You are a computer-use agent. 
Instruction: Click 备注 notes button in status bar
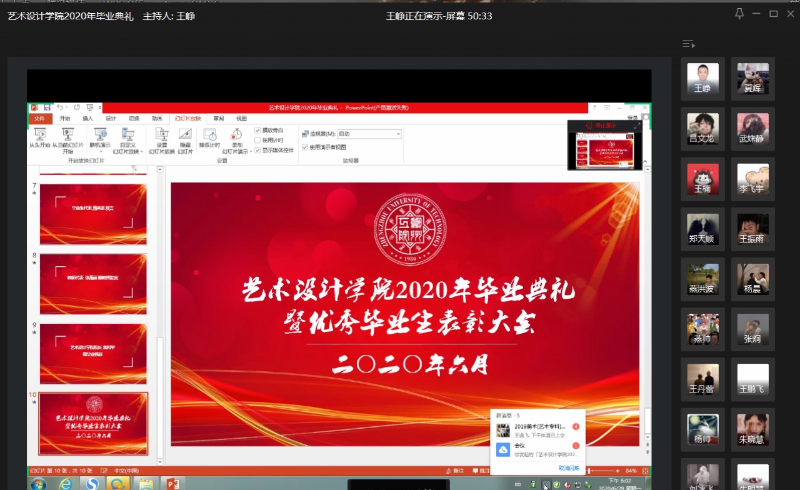(456, 471)
